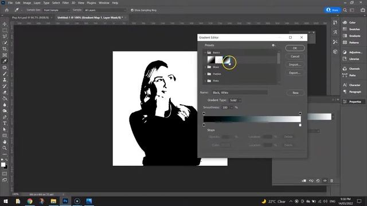367x206 pixels.
Task: Select the Path Selection arrow tool
Action: point(5,129)
